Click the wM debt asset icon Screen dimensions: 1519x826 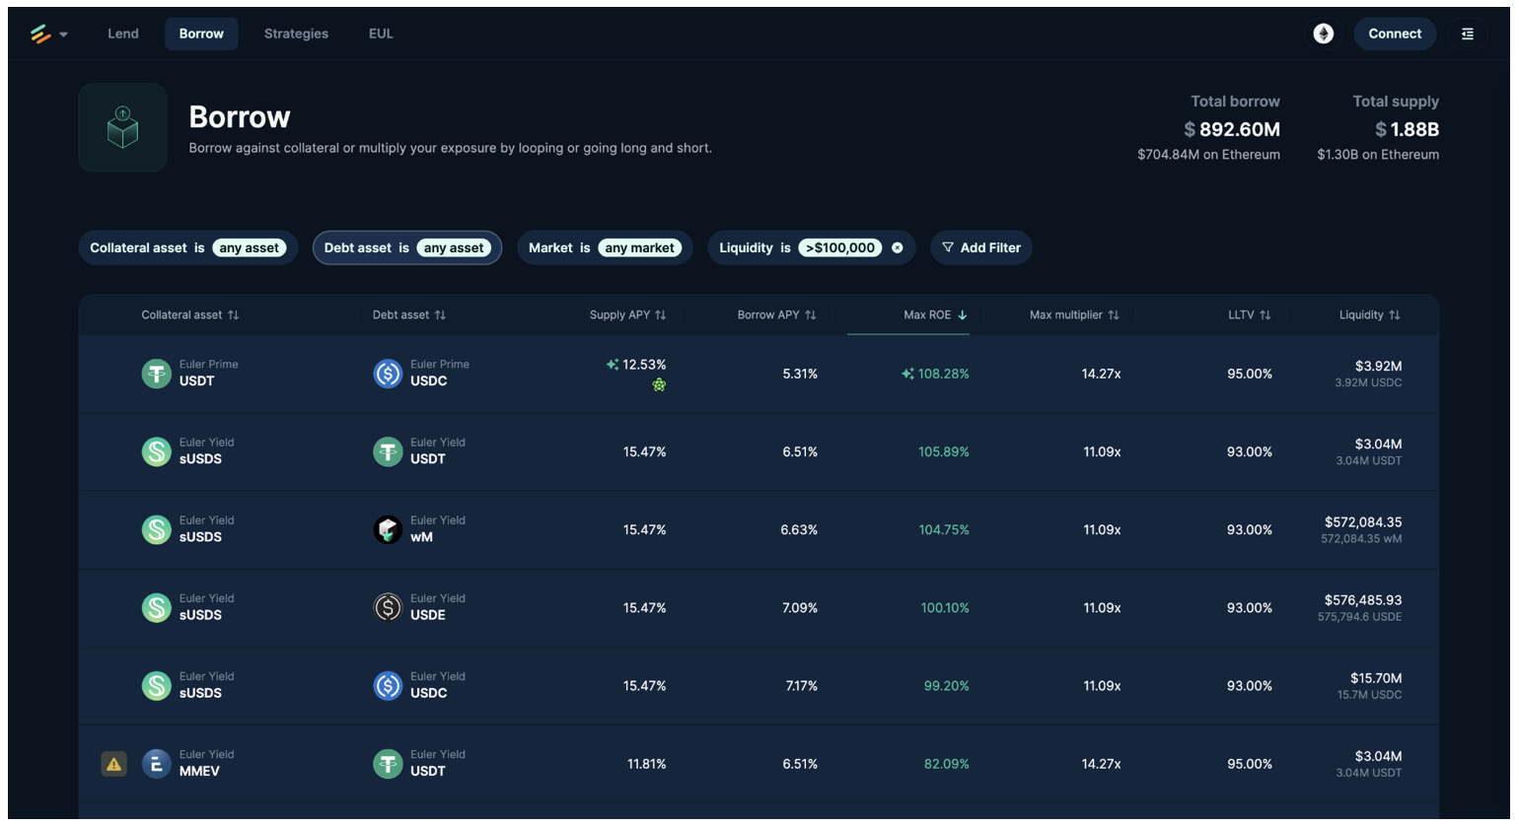click(x=388, y=529)
